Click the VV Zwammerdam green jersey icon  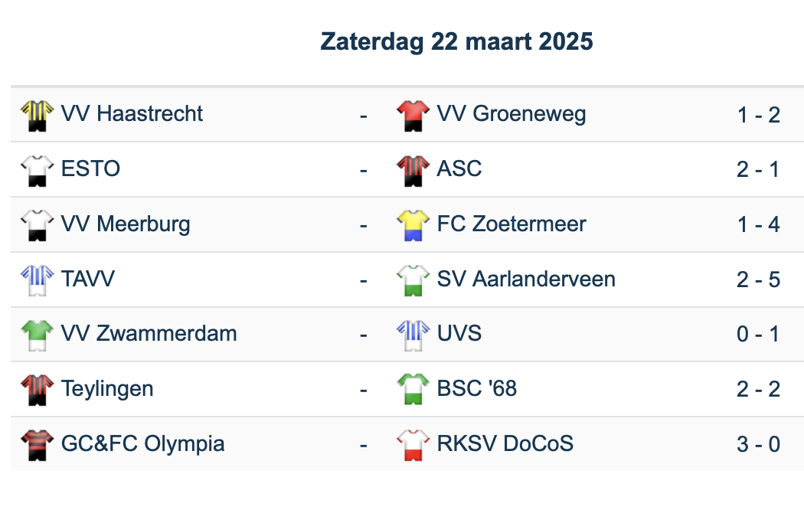(36, 335)
